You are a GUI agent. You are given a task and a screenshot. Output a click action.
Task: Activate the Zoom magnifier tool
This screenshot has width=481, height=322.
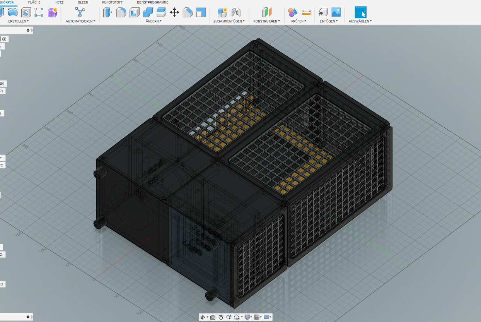click(229, 317)
